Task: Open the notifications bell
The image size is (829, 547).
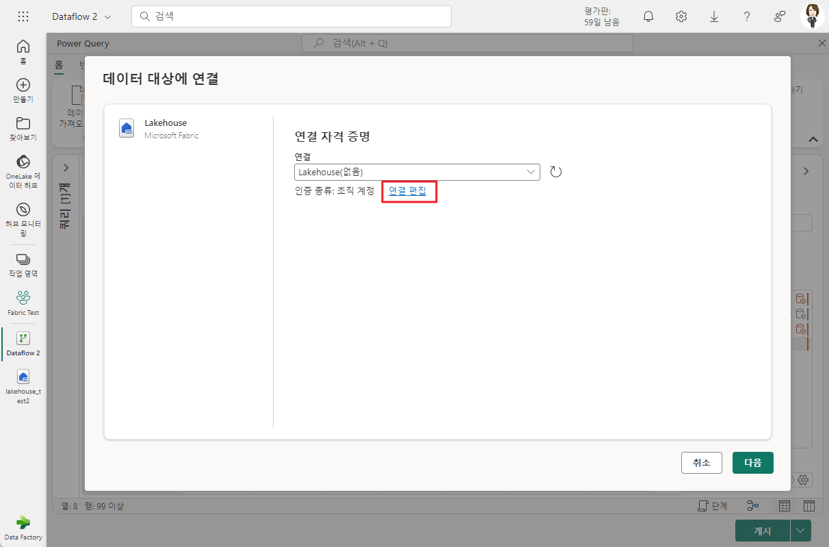Action: click(x=648, y=16)
